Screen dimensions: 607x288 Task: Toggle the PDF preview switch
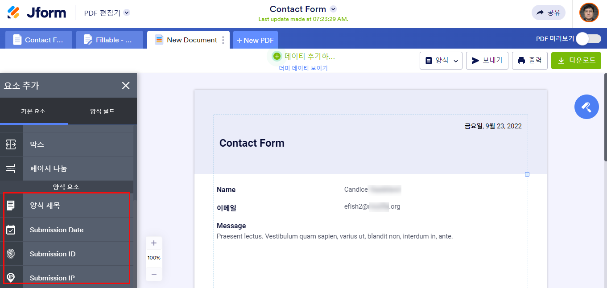tap(588, 39)
